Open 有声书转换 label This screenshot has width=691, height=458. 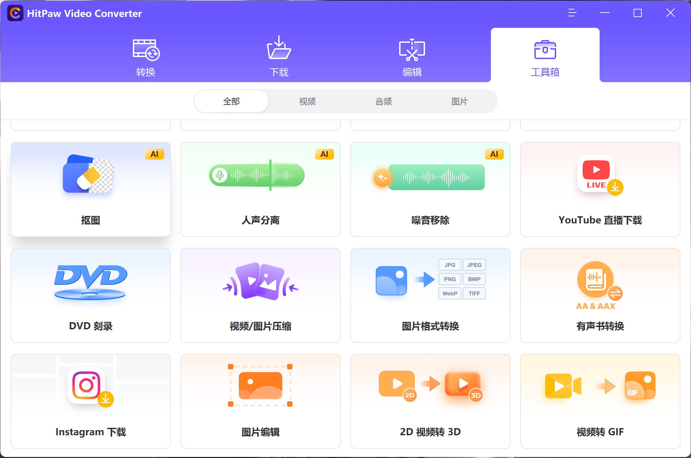(x=600, y=326)
